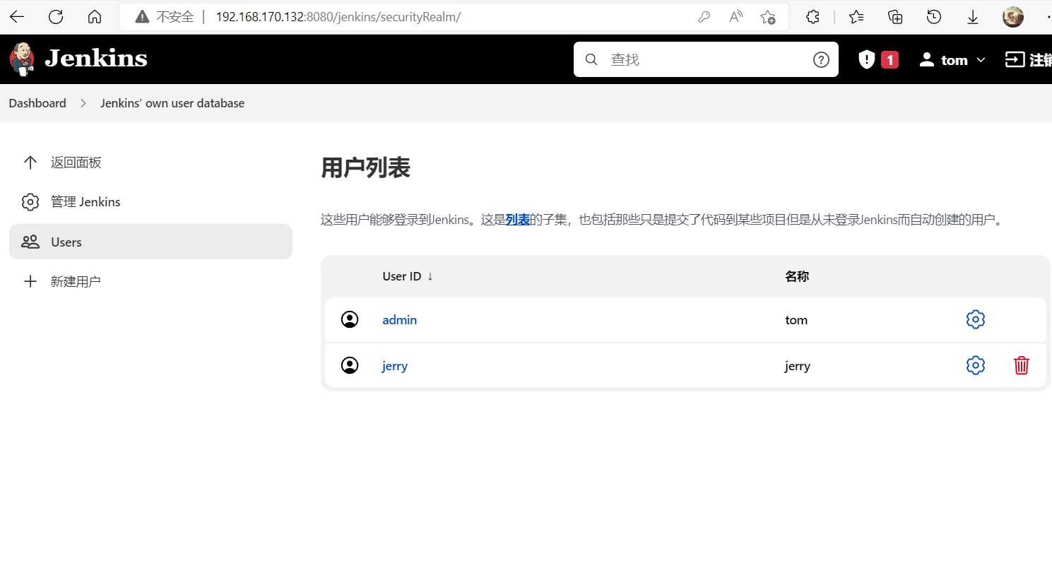
Task: Add this page to favorites star icon
Action: [x=768, y=17]
